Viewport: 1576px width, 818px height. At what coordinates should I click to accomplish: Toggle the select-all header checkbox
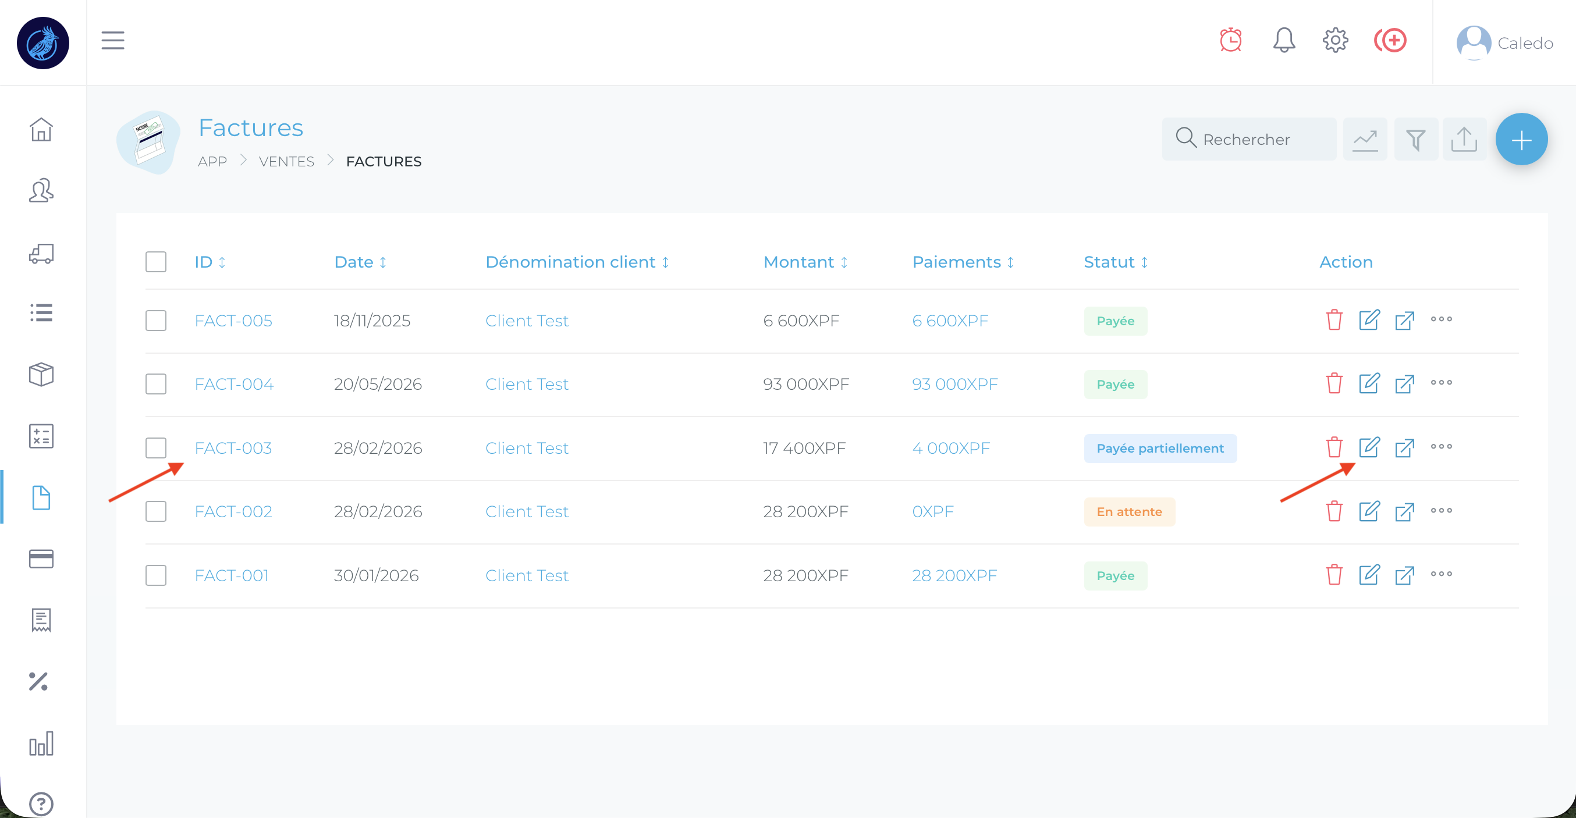click(x=156, y=262)
